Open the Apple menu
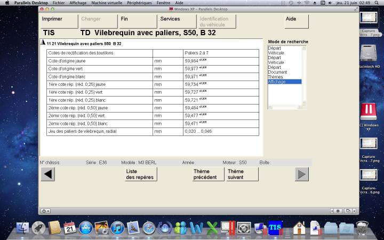The height and width of the screenshot is (240, 384). pyautogui.click(x=7, y=3)
